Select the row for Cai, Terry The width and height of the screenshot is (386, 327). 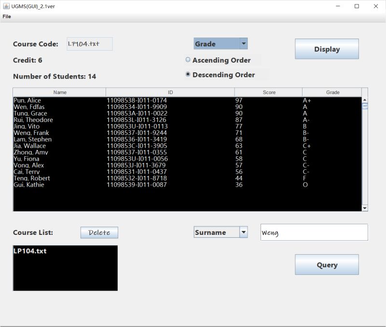[187, 172]
